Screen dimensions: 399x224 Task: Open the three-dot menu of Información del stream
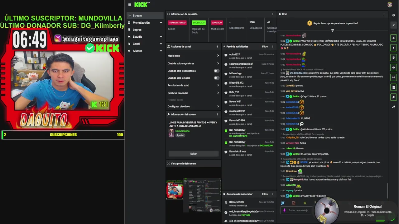[x=217, y=114]
